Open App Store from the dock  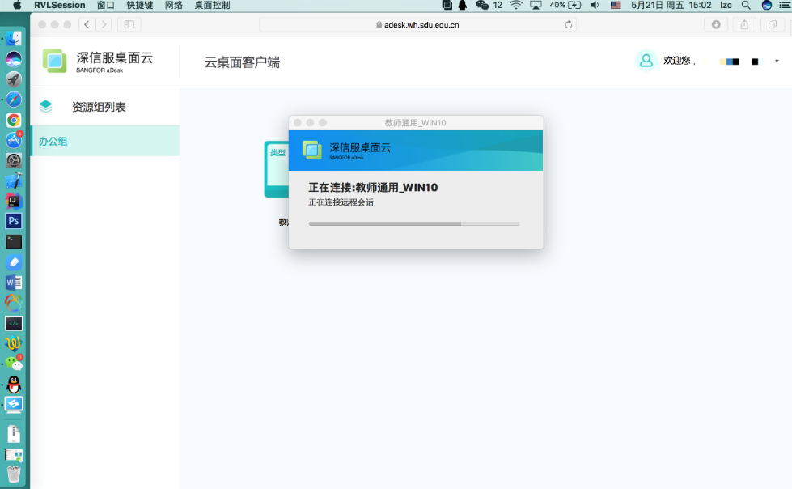click(14, 140)
